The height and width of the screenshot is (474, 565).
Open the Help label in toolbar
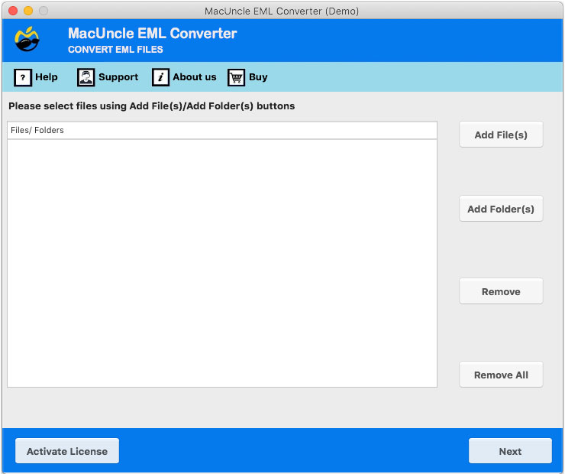47,77
